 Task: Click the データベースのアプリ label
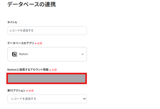[x=21, y=43]
